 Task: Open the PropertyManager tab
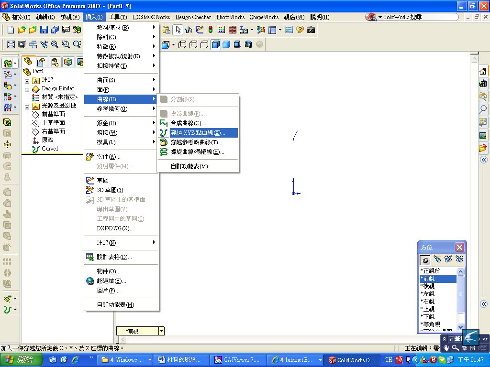coord(41,62)
